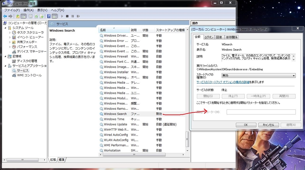This screenshot has width=305, height=170.
Task: Open デバイス マネージャー in the tree
Action: pyautogui.click(x=32, y=51)
